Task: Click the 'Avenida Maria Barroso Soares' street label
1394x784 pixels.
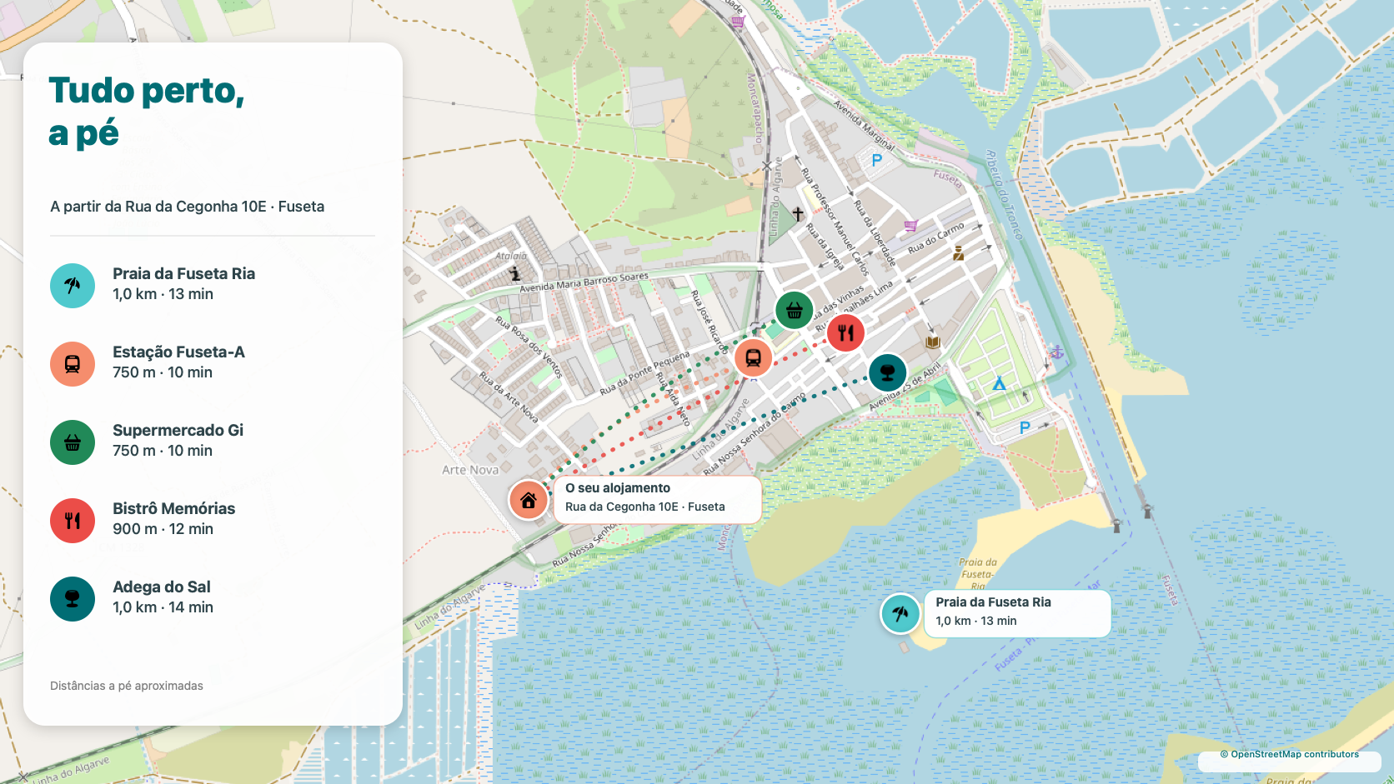Action: pos(584,282)
